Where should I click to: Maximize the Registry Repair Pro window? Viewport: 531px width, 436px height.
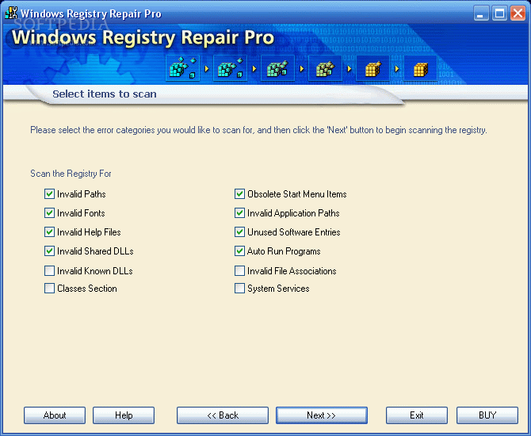tap(499, 13)
